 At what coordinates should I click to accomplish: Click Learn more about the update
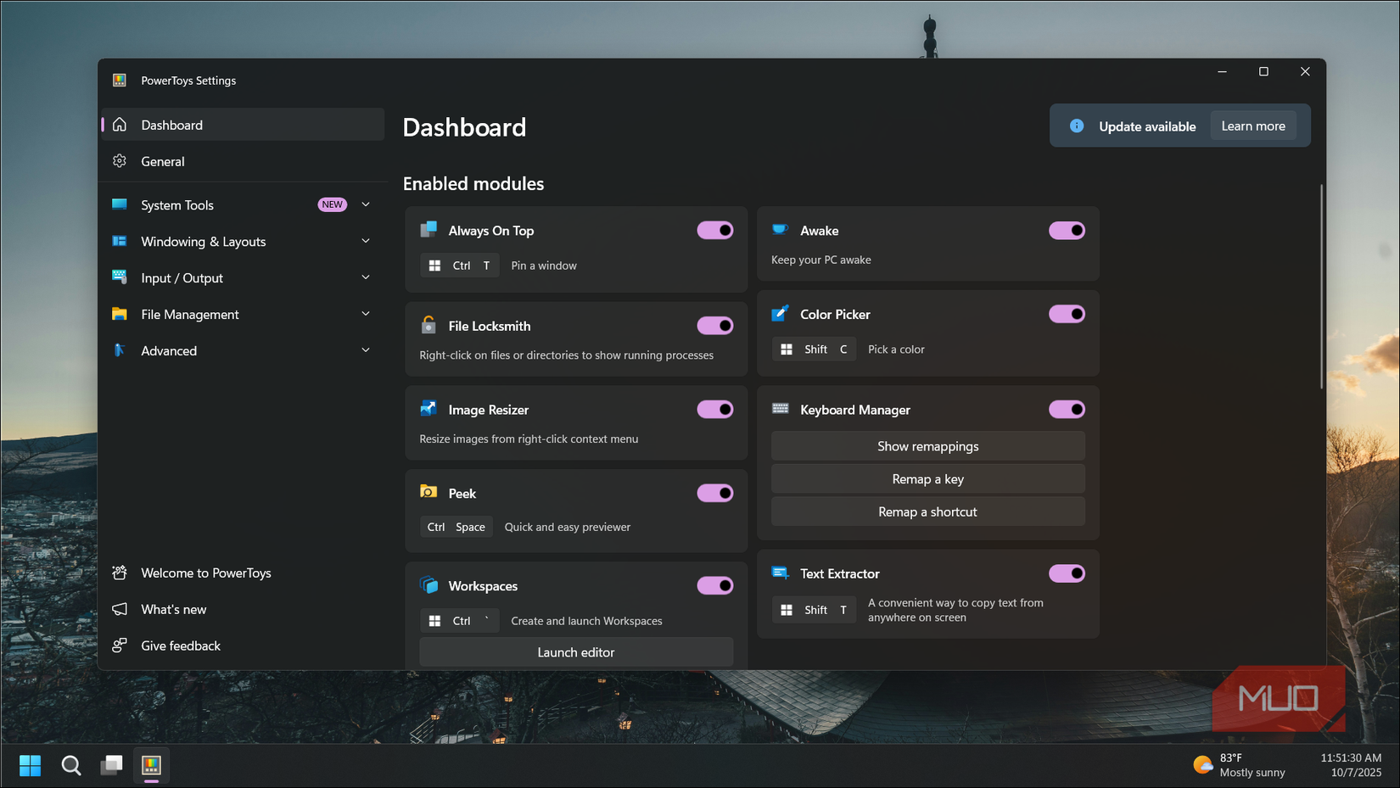(1252, 126)
